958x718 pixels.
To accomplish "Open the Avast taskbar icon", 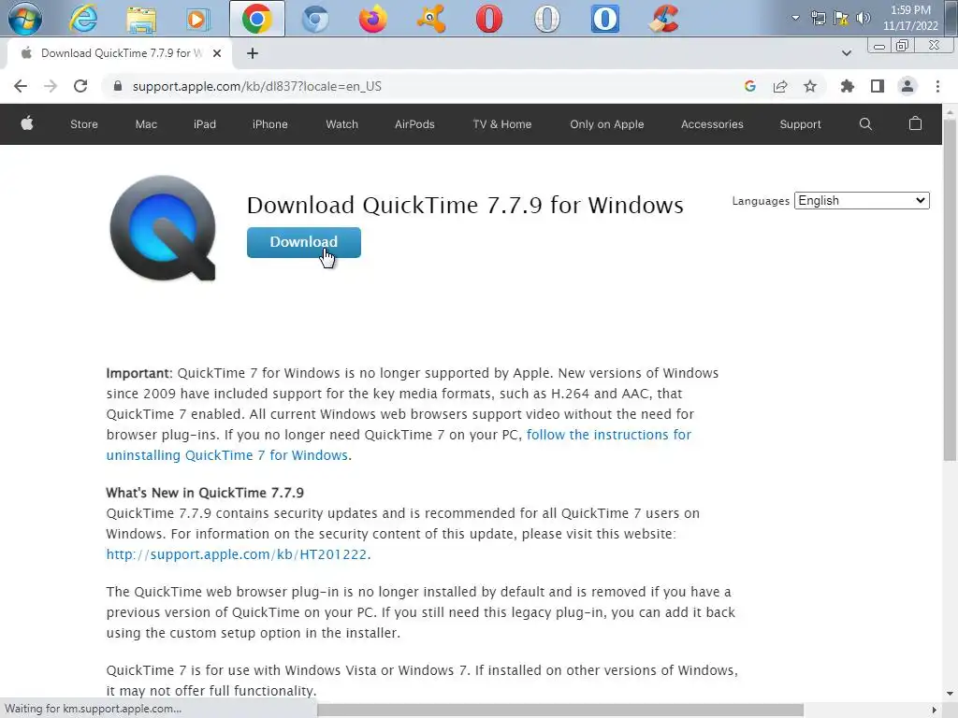I will [x=430, y=19].
